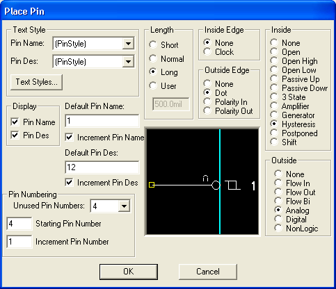Screen dimensions: 336x289
Task: Open the Unused Pin Numbers dropdown
Action: [124, 206]
